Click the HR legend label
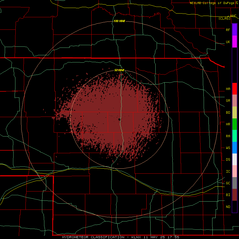The height and width of the screenshot is (239, 239). point(228,124)
